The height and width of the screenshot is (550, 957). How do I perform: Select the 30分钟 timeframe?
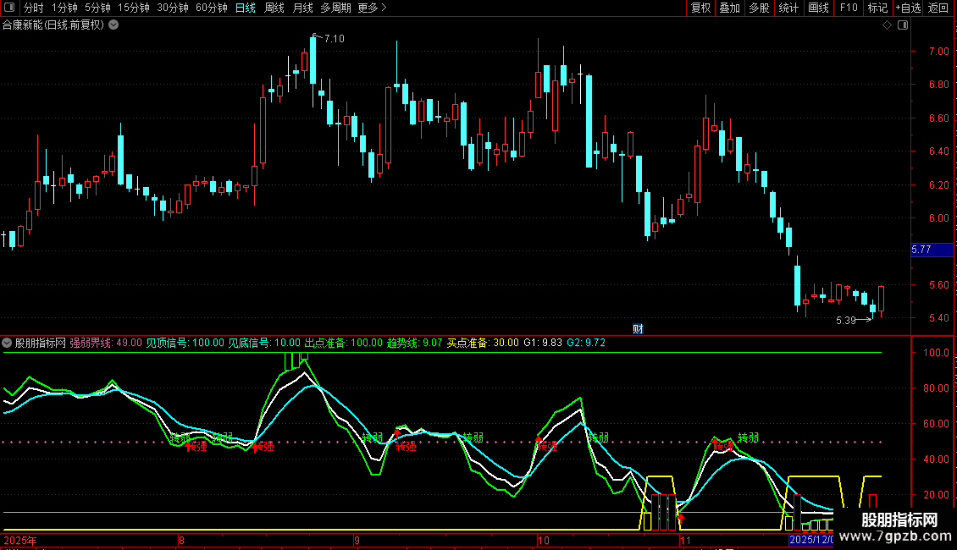pos(173,8)
